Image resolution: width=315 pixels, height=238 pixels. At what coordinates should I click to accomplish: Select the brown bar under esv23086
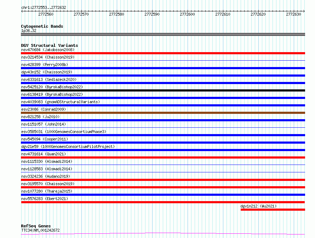point(163,113)
